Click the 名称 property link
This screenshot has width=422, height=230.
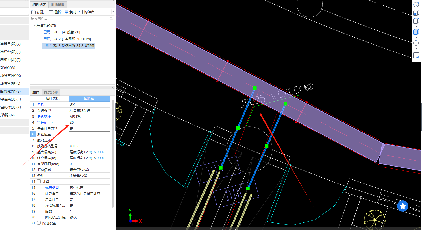[x=41, y=104]
